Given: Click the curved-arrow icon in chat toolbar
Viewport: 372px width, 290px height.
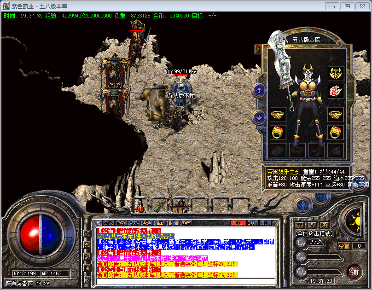Looking at the screenshot, I should coord(121,223).
